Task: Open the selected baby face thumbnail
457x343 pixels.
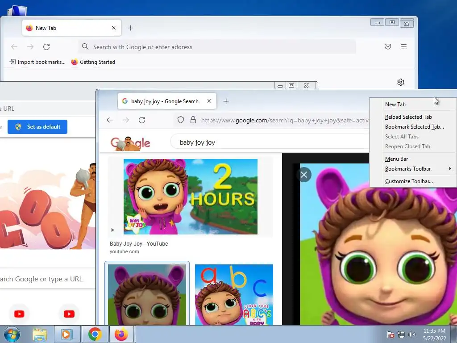Action: [x=147, y=295]
